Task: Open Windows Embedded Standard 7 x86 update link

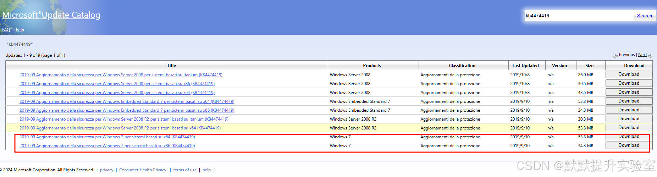Action: 127,110
